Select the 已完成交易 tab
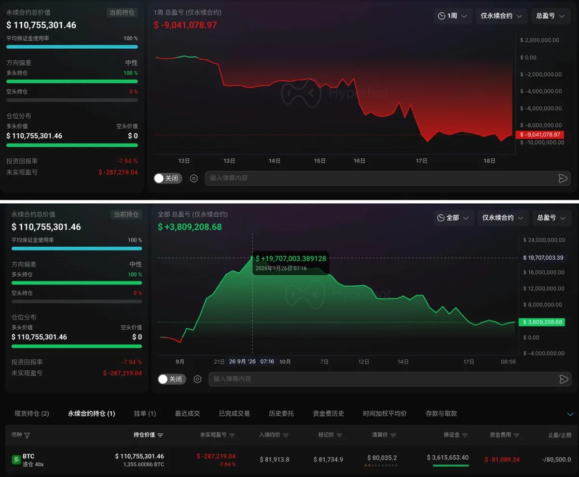The image size is (579, 477). pyautogui.click(x=234, y=413)
